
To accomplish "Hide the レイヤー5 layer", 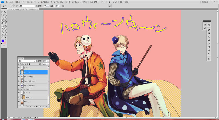I will point(19,97).
